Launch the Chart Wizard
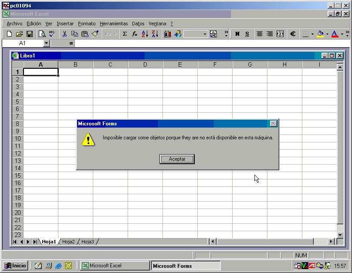Viewport: 352px width, 273px height. tap(167, 34)
